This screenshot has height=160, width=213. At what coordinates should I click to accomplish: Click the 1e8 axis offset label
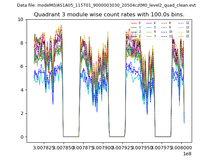pyautogui.click(x=186, y=154)
